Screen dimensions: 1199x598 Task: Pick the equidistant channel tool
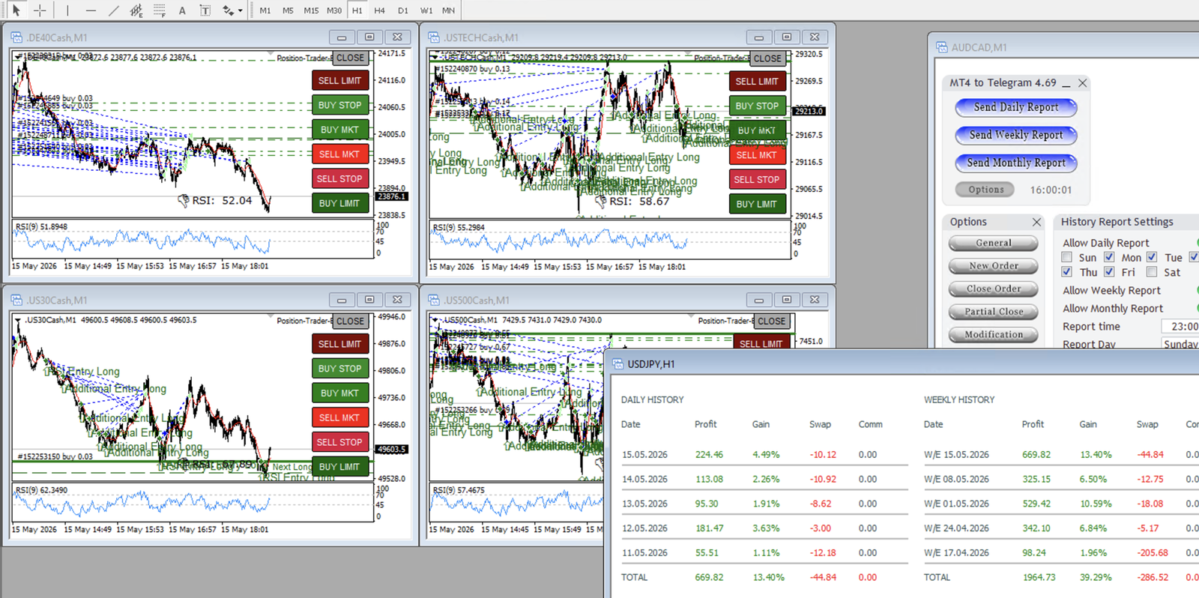(x=136, y=10)
